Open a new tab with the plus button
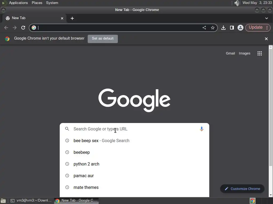 click(x=72, y=18)
